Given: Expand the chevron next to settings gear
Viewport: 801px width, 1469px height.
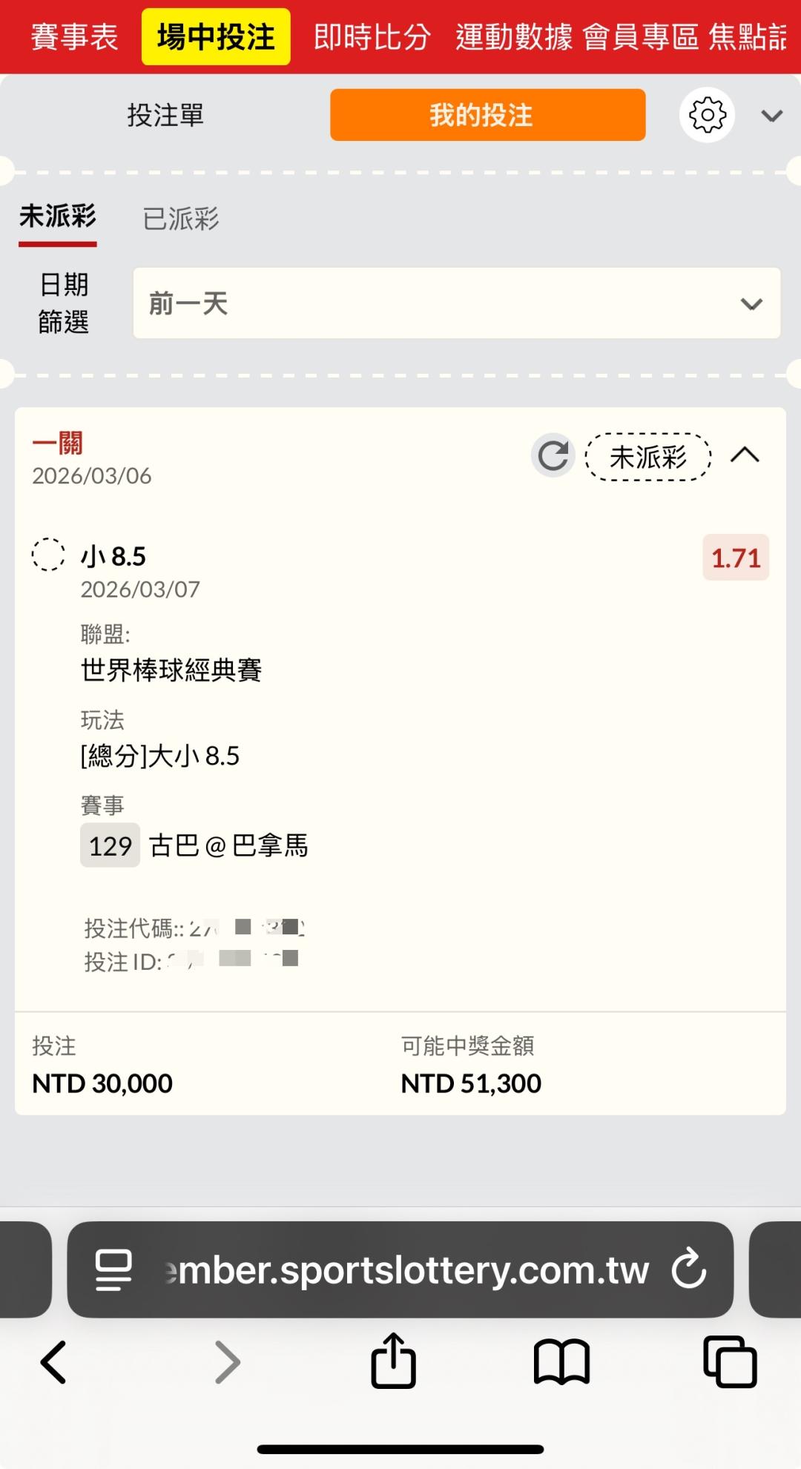Looking at the screenshot, I should click(771, 116).
